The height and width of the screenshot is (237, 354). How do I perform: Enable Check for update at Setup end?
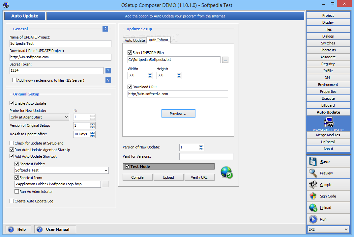pyautogui.click(x=12, y=143)
